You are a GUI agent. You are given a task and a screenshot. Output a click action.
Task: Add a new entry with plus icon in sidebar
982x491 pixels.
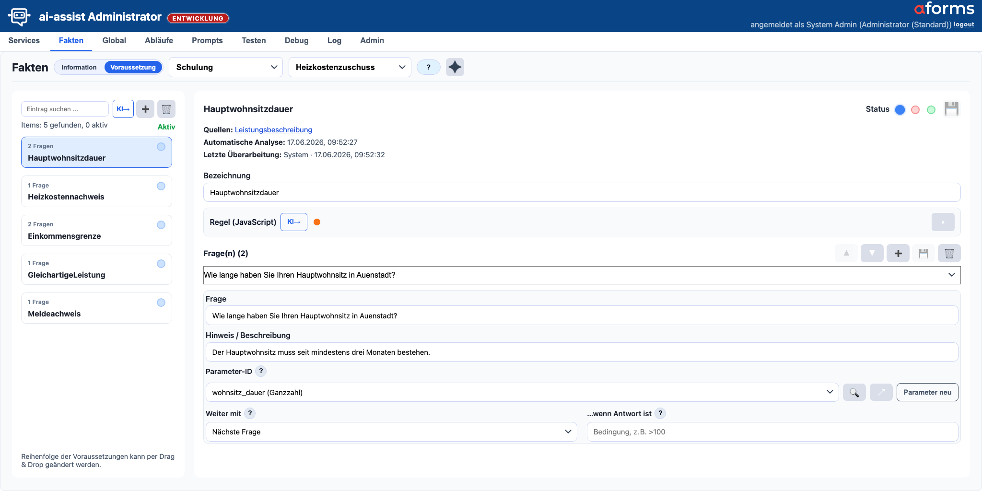click(x=145, y=109)
